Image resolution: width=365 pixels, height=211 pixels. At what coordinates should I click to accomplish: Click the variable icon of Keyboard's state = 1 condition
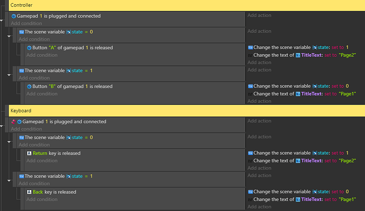tap(21, 176)
